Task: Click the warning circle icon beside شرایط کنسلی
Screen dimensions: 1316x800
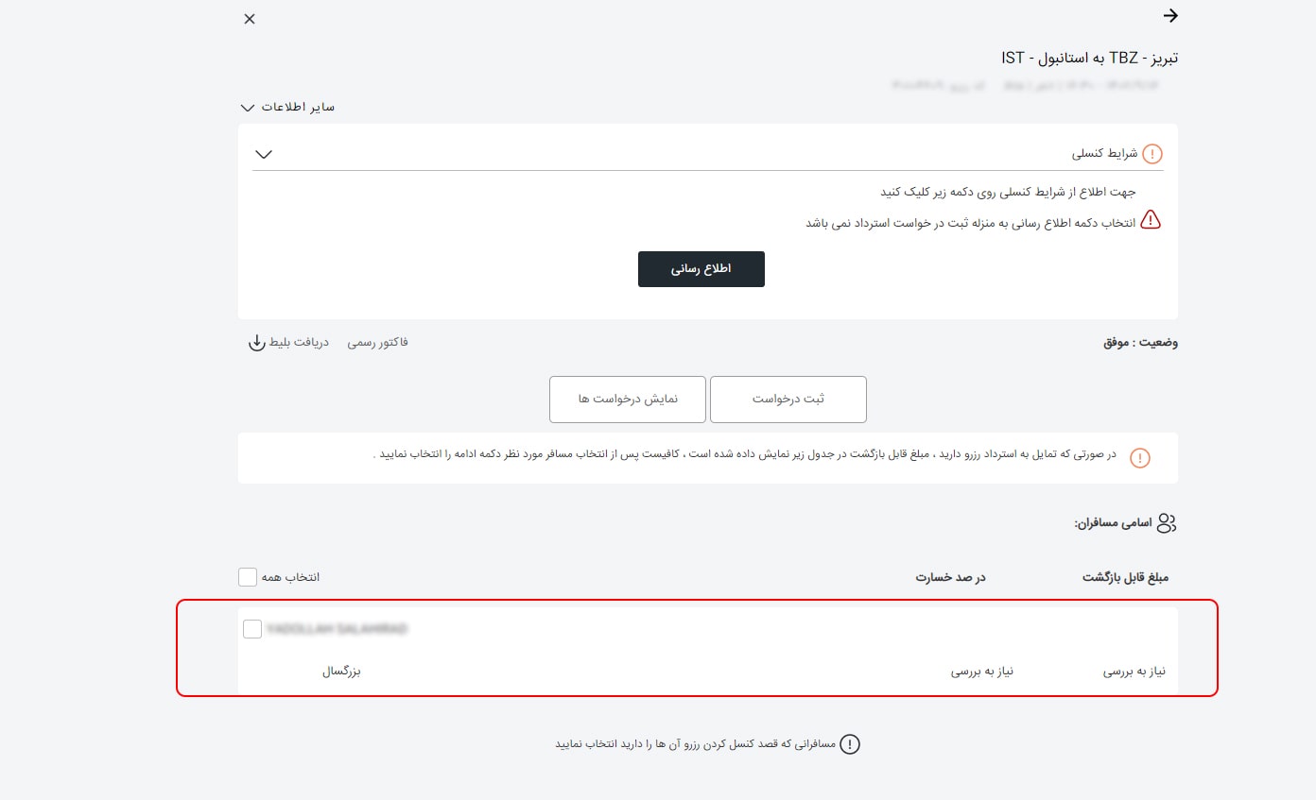Action: click(1151, 153)
